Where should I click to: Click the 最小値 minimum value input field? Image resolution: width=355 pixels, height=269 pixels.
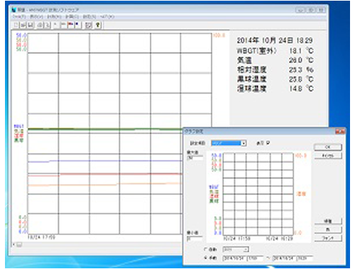(x=195, y=239)
